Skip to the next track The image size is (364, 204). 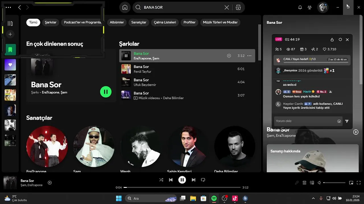pyautogui.click(x=193, y=180)
